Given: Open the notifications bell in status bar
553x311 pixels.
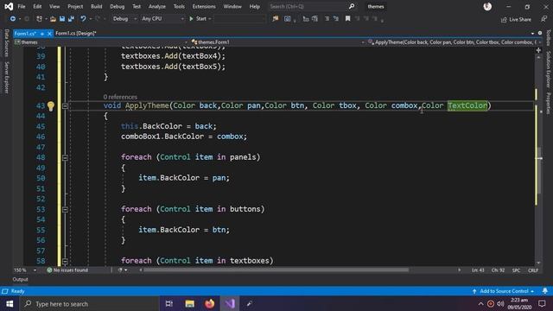Looking at the screenshot, I should click(x=545, y=291).
